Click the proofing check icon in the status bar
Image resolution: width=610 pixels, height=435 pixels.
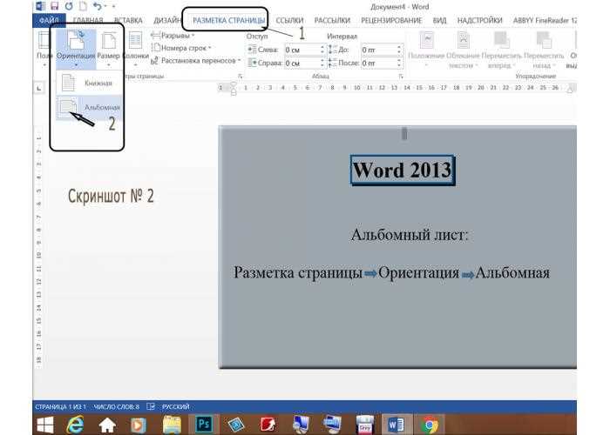[x=151, y=406]
